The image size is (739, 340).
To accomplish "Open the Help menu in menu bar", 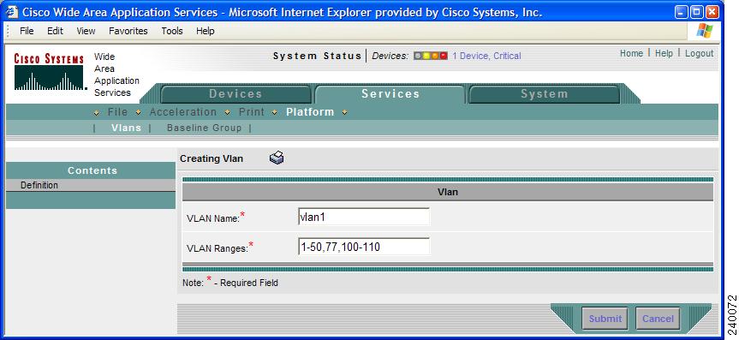I will pos(205,31).
